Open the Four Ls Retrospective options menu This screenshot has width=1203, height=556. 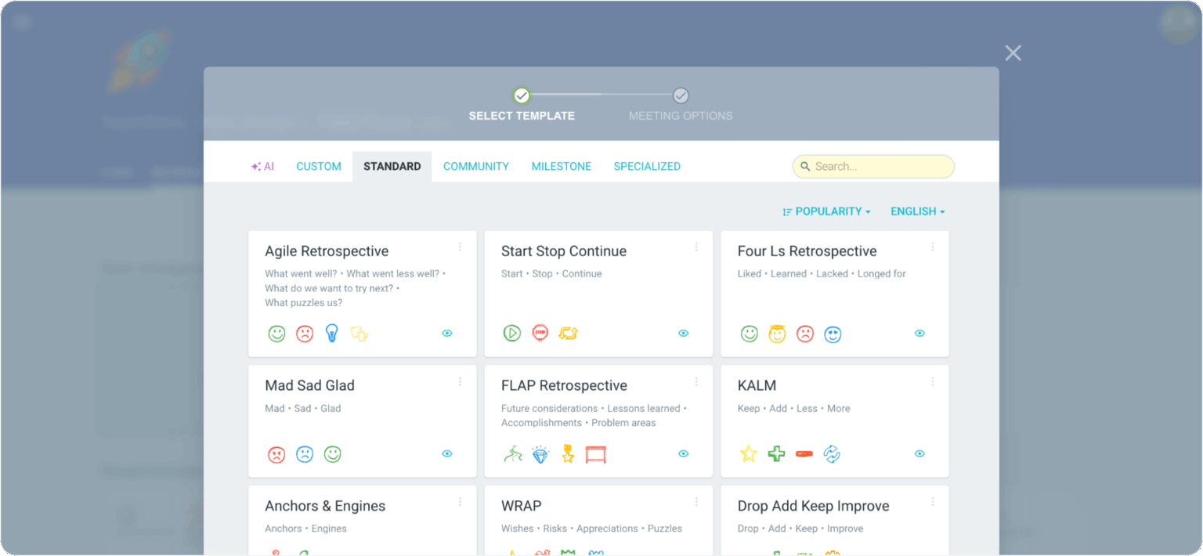[932, 247]
